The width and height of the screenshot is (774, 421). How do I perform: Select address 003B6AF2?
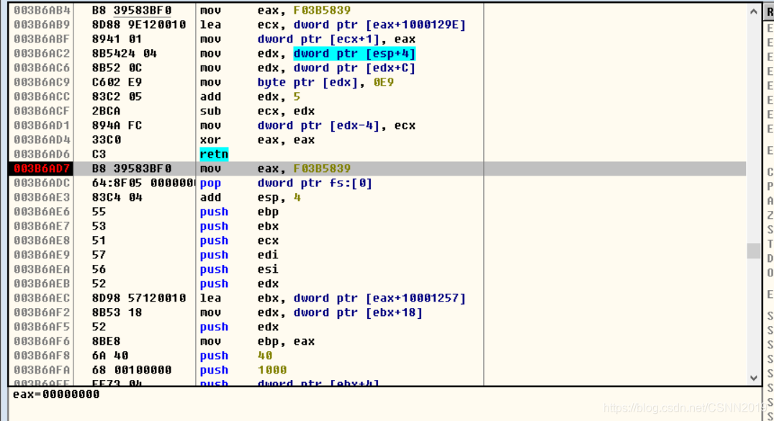click(42, 312)
